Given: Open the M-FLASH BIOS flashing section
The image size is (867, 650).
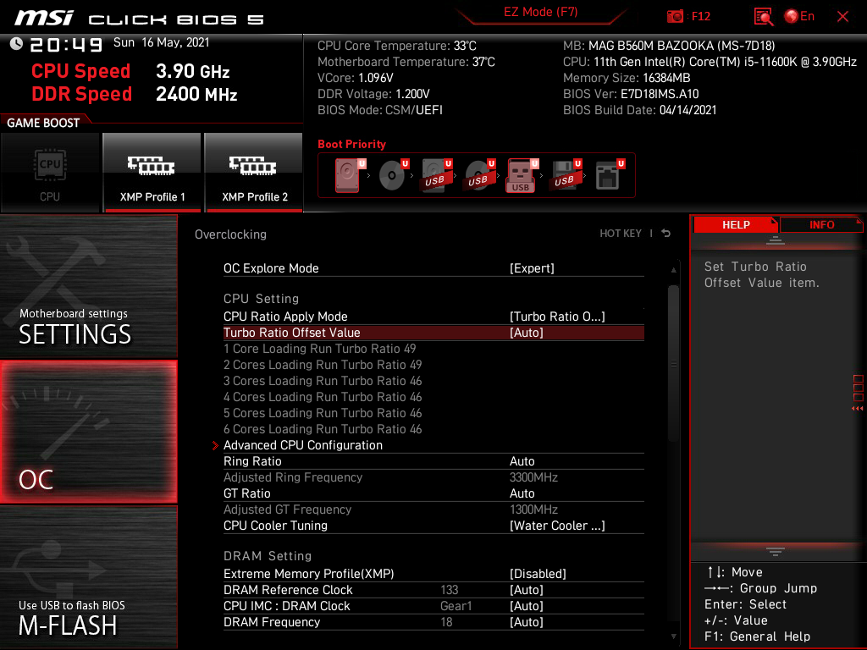Looking at the screenshot, I should click(x=88, y=577).
